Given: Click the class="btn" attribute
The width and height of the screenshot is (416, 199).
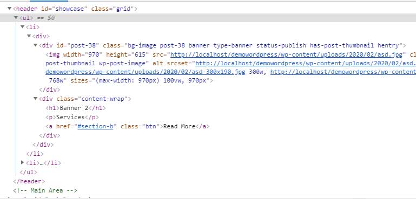Looking at the screenshot, I should (140, 126).
